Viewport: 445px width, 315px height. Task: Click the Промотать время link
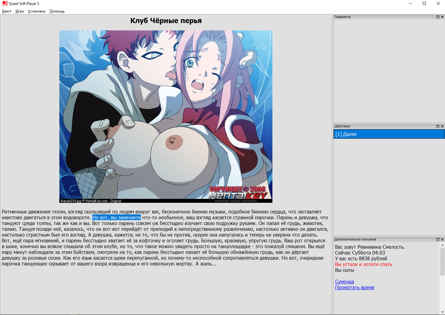click(354, 287)
